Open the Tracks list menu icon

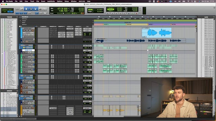click(17, 17)
